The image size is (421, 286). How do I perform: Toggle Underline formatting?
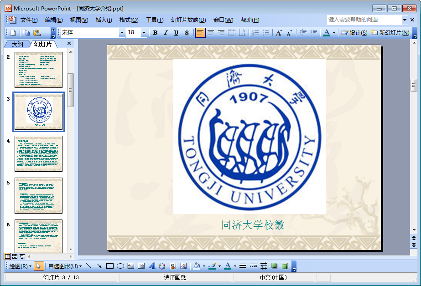(x=176, y=33)
